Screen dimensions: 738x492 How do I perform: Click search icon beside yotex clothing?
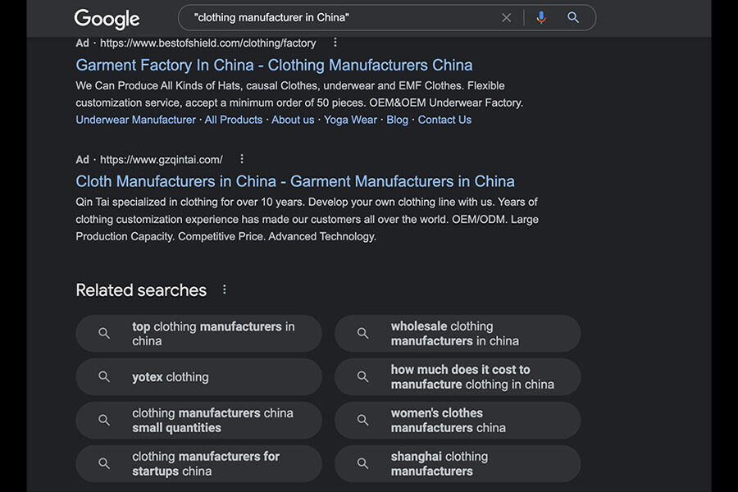104,377
